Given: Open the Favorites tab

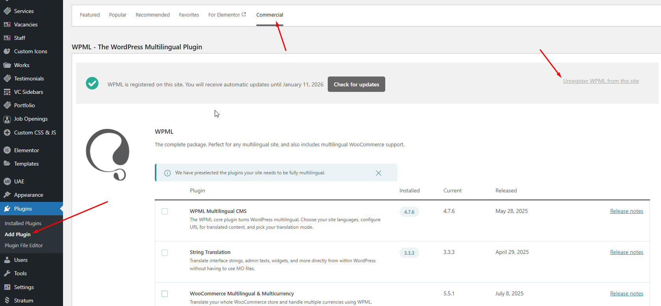Looking at the screenshot, I should (x=189, y=15).
